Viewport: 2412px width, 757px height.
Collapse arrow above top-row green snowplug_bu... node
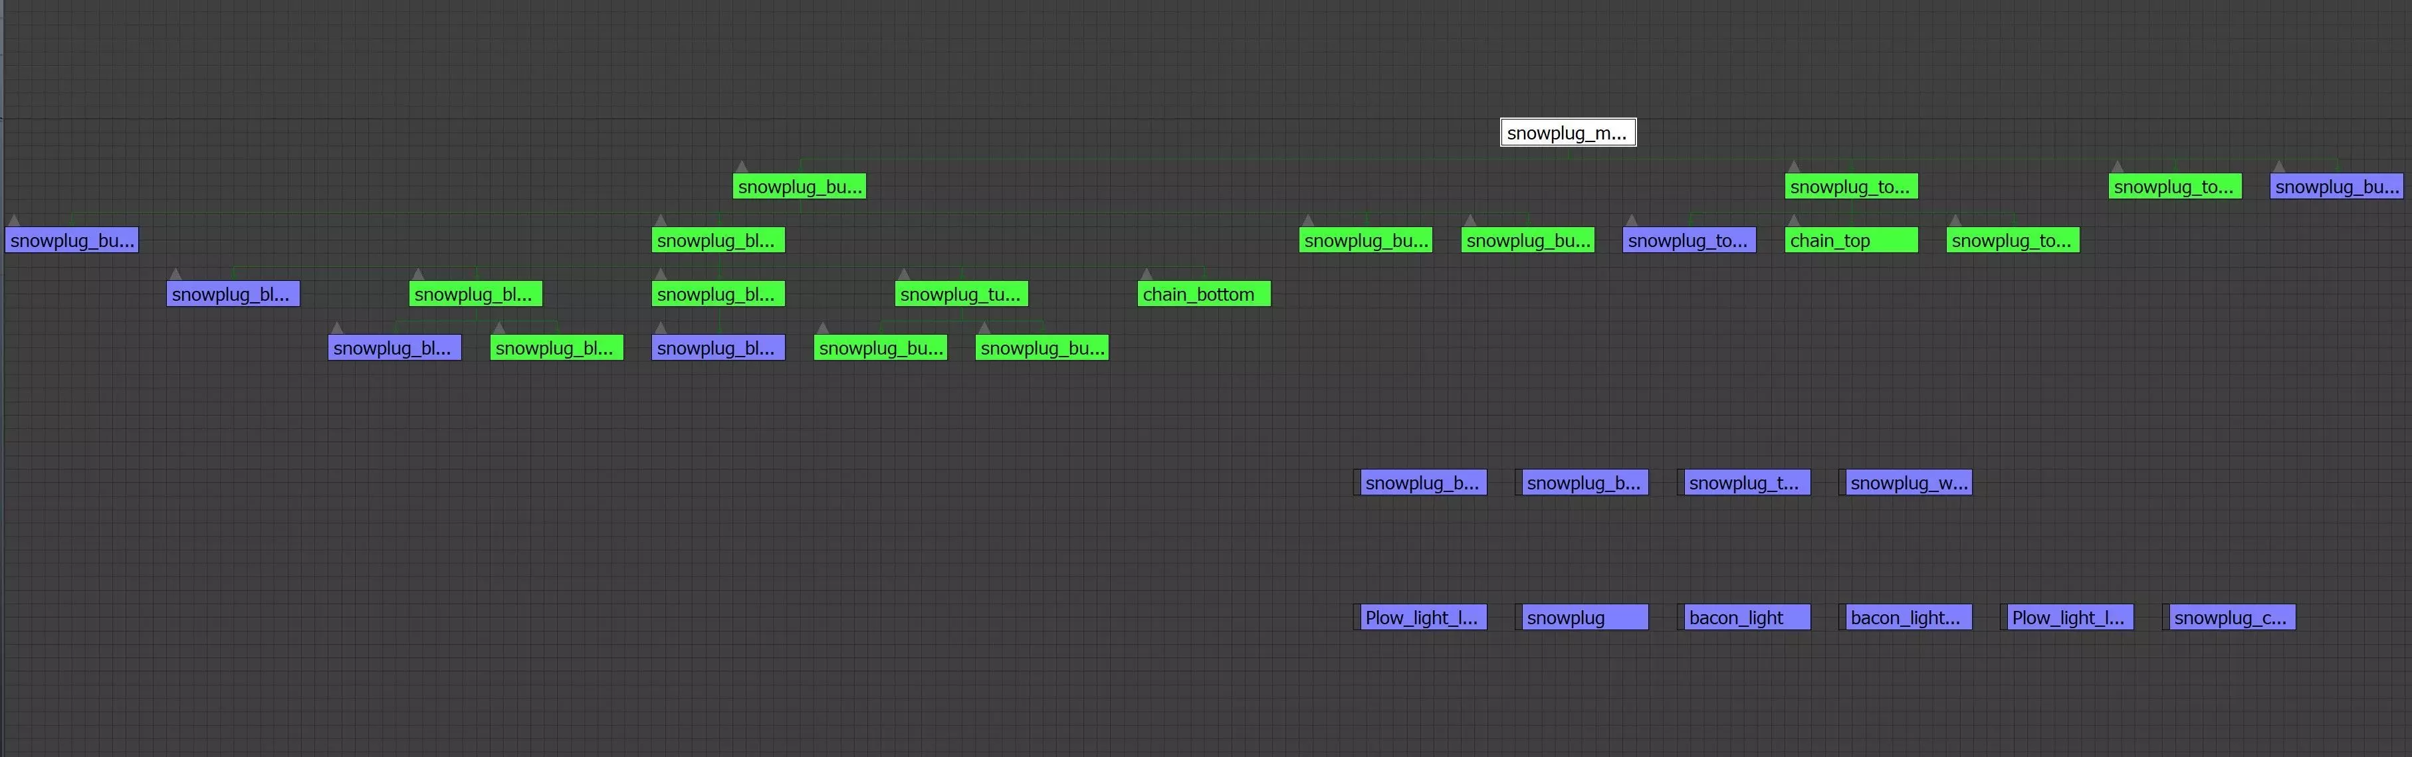(742, 167)
